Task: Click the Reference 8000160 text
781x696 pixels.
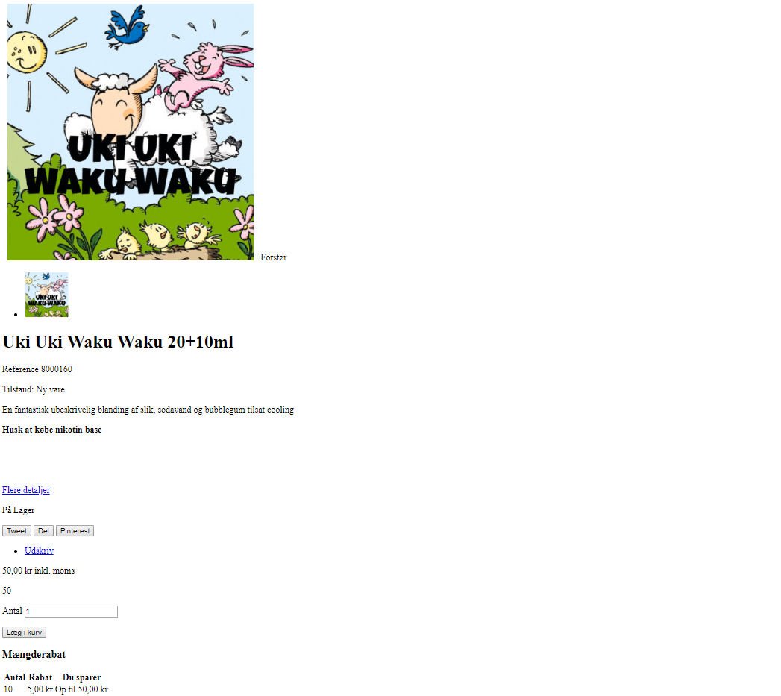Action: 37,369
